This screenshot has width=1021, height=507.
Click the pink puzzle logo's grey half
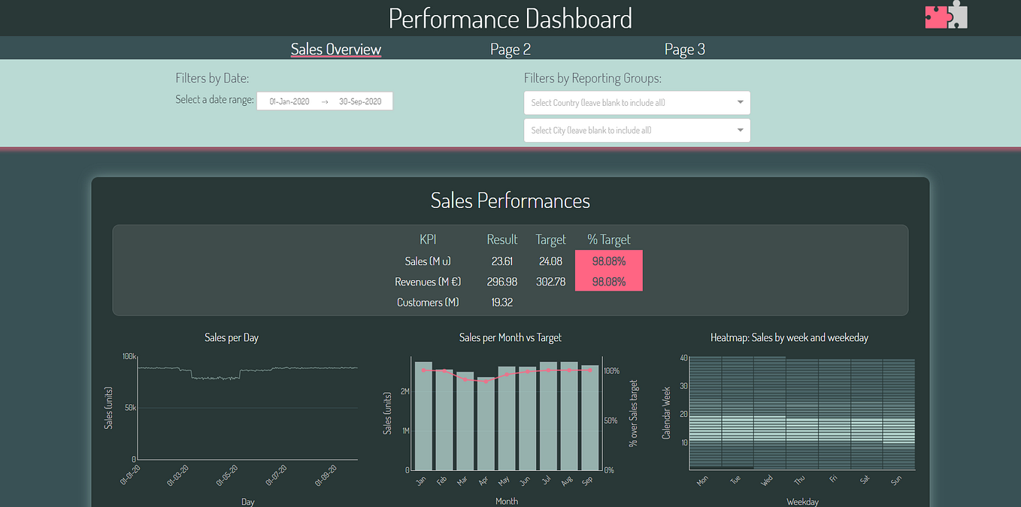point(956,17)
